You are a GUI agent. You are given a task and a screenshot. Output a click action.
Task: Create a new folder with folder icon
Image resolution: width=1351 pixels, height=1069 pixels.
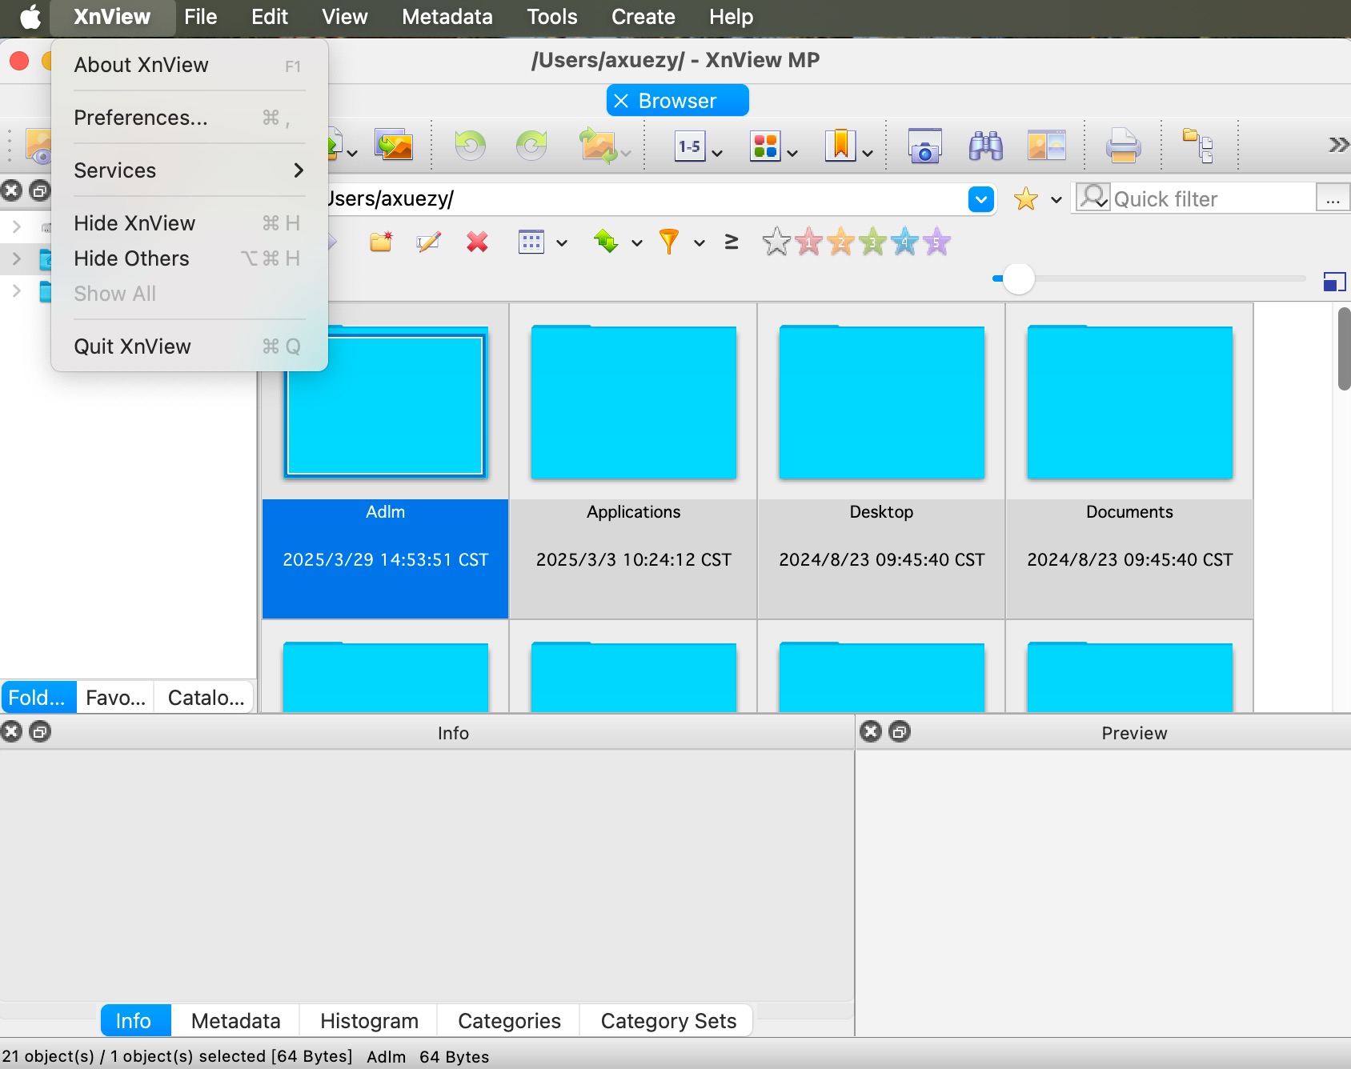381,242
